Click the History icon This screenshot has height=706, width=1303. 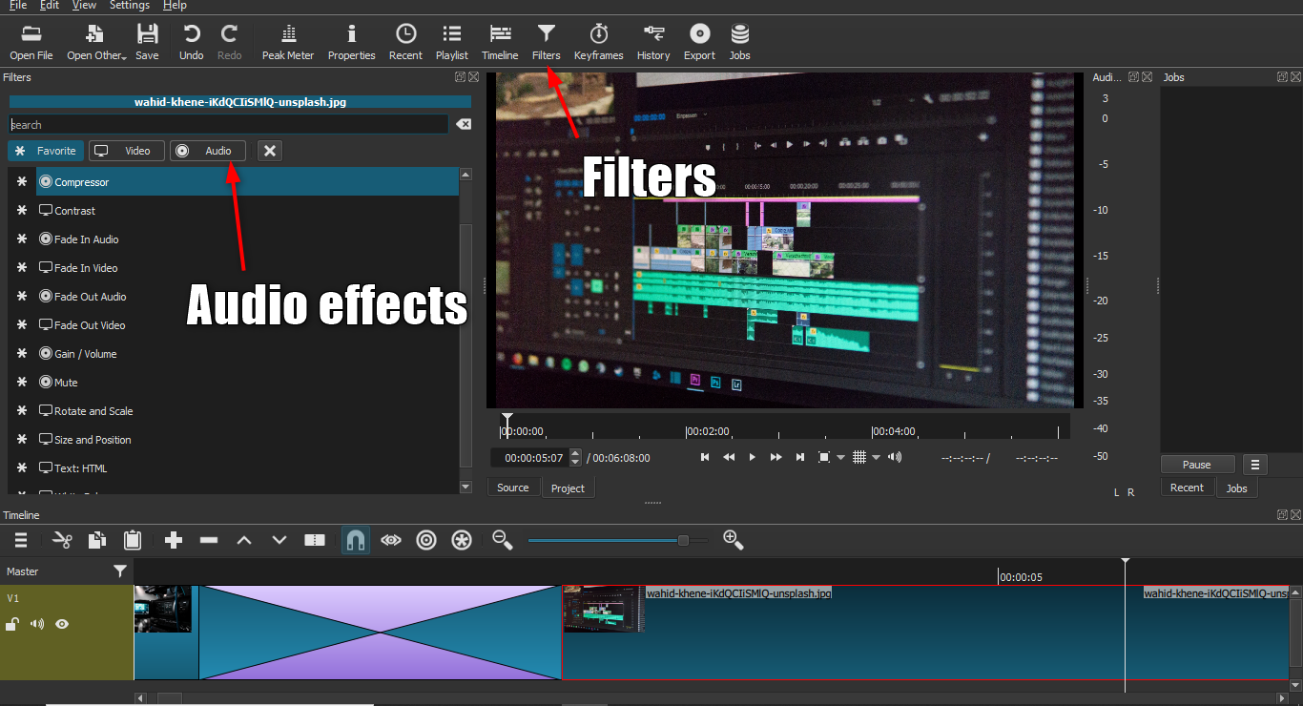652,40
